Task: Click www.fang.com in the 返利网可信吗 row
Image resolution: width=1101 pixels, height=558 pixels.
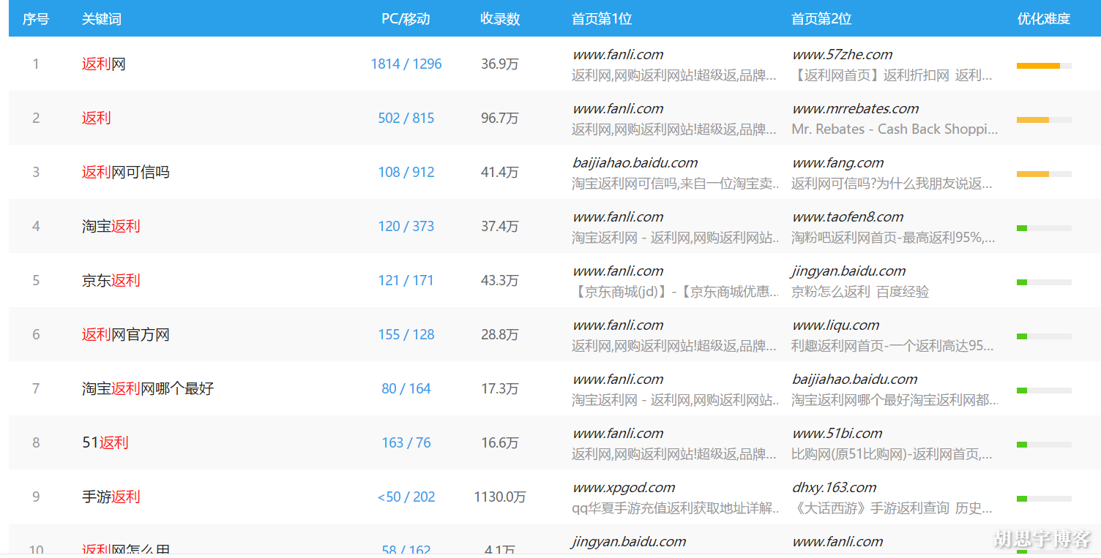Action: pos(837,163)
